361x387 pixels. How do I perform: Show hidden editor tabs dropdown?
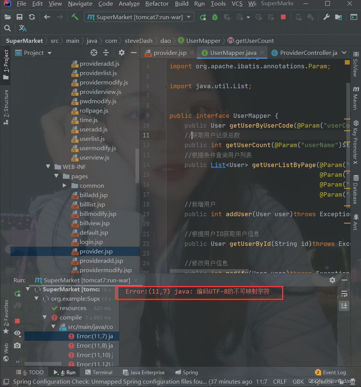[x=344, y=53]
